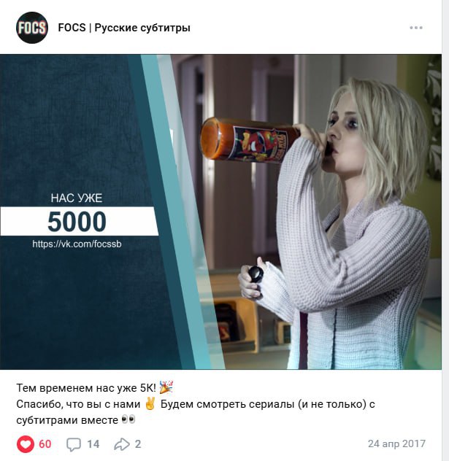Open the FOCS group avatar

click(x=32, y=28)
